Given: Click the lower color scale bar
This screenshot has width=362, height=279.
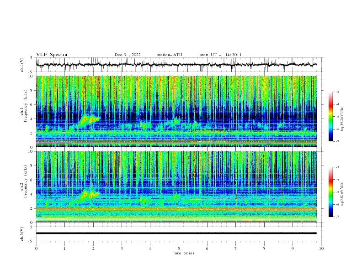Looking at the screenshot, I should pos(330,192).
